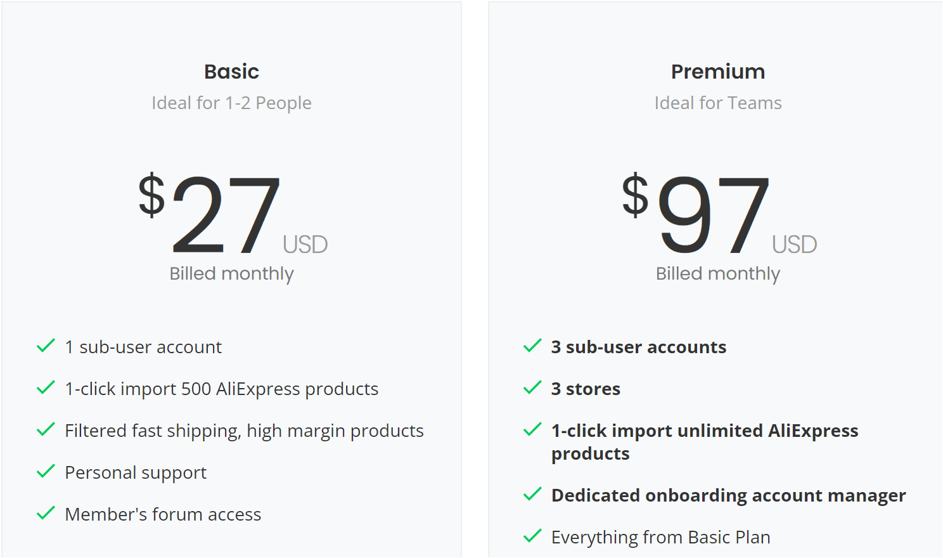Click the Dedicated onboarding account manager text
This screenshot has height=558, width=943.
(x=728, y=495)
